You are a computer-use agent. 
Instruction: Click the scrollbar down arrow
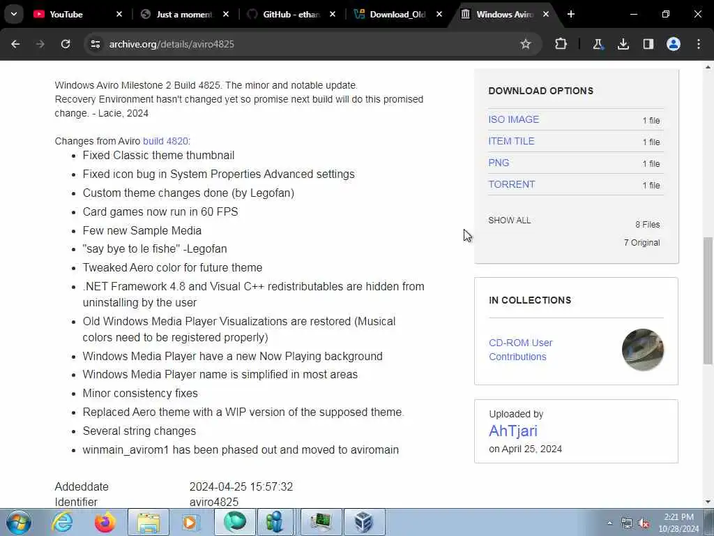point(708,502)
